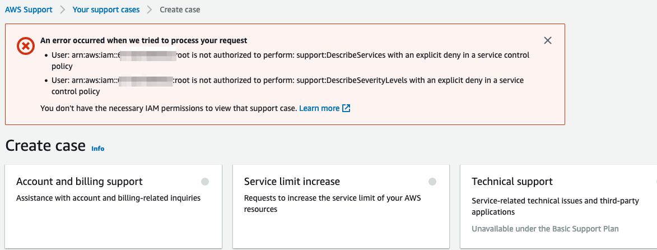Select Service limit increase radio button
The height and width of the screenshot is (250, 657).
click(x=432, y=182)
